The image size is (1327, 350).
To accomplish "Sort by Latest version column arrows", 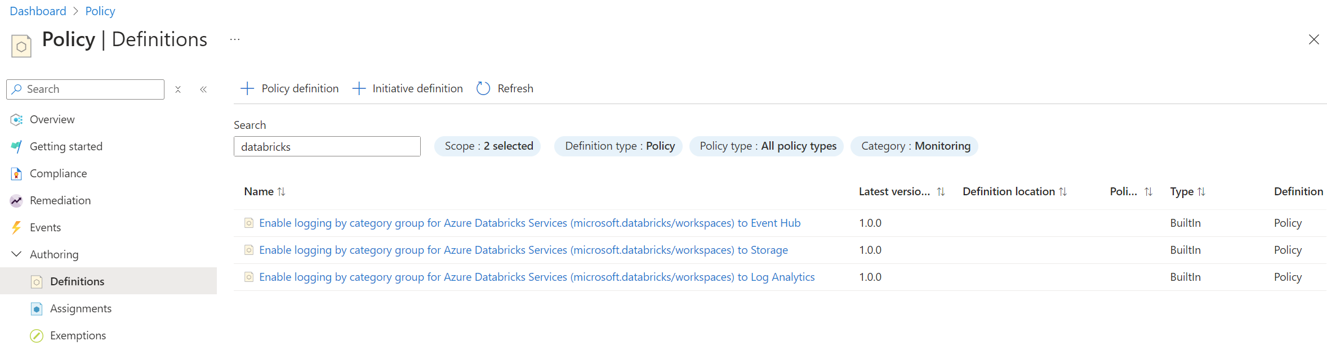I will pos(941,192).
